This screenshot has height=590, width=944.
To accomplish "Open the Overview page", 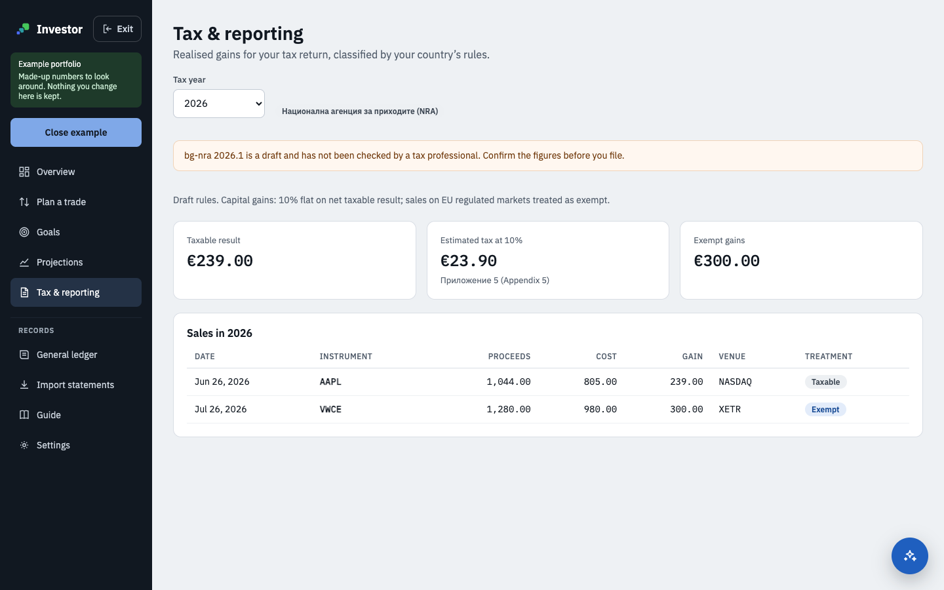I will (76, 172).
